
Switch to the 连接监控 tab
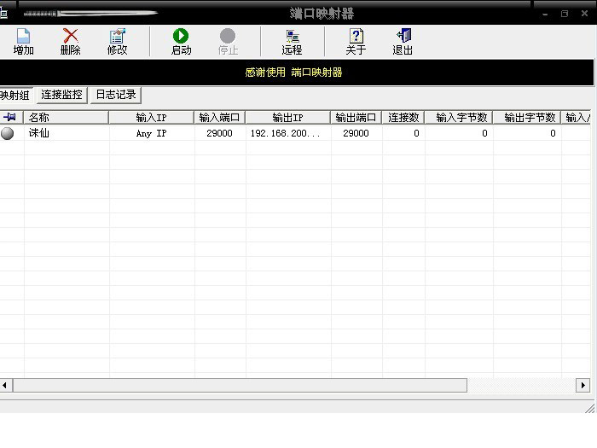61,95
